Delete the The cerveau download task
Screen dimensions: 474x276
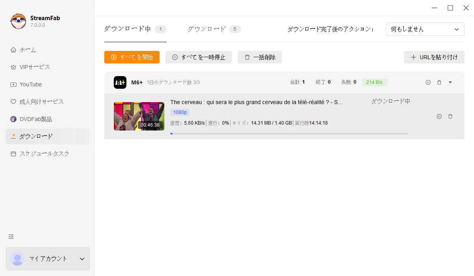click(450, 116)
